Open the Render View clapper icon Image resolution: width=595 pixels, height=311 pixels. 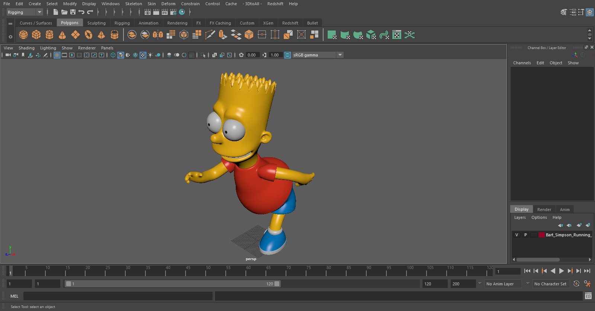point(148,12)
